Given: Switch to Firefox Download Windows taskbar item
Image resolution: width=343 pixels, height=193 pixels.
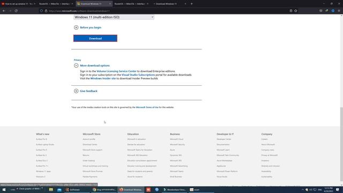Looking at the screenshot, I should (131, 190).
